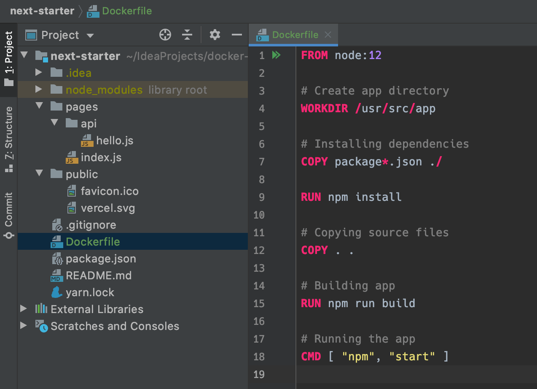Click '# Create app directory' comment
The height and width of the screenshot is (389, 537).
pos(375,91)
